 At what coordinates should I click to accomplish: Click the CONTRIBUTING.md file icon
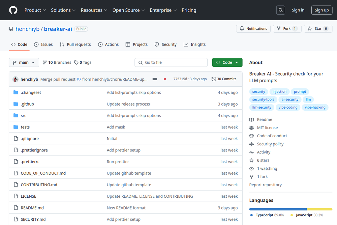(x=16, y=185)
